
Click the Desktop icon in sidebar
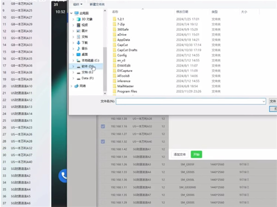[x=78, y=54]
